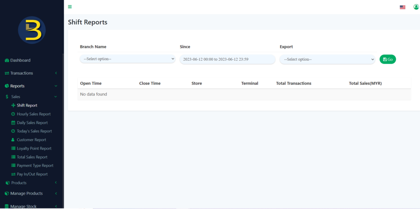
Task: Select Daily Sales Report in sidebar
Action: tap(32, 123)
